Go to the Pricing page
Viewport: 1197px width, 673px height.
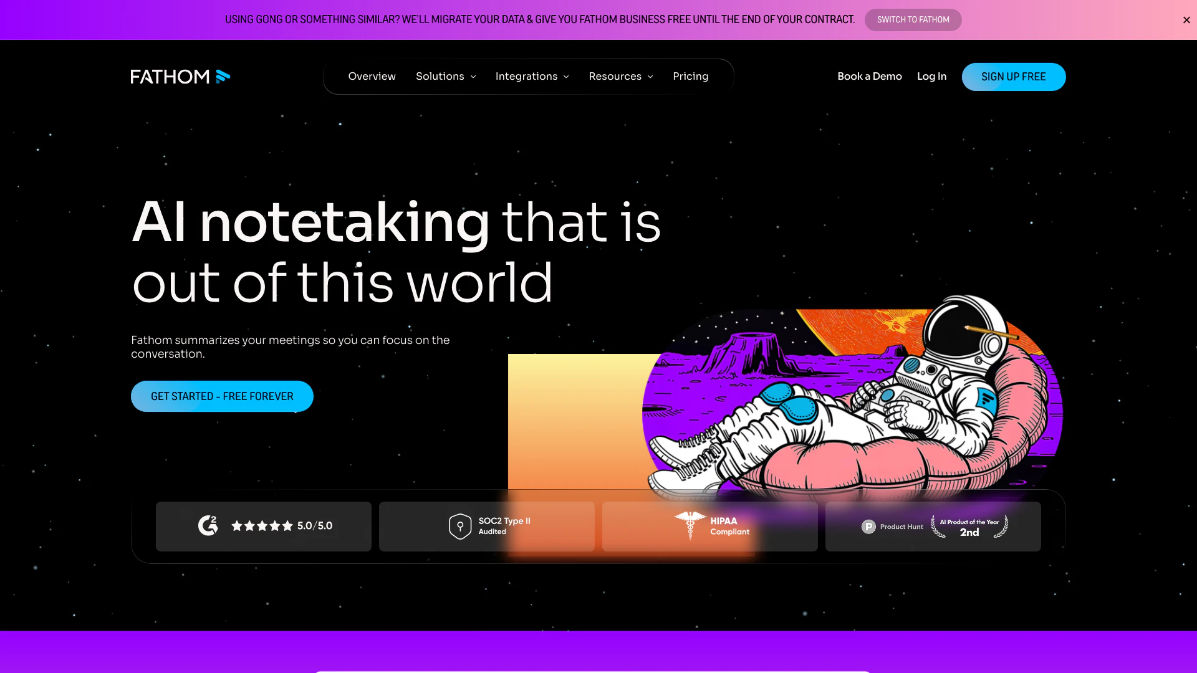pos(690,76)
